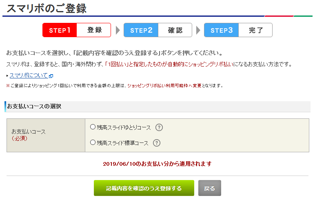Select the 残高スライドゆとりコース radio button

(93, 127)
